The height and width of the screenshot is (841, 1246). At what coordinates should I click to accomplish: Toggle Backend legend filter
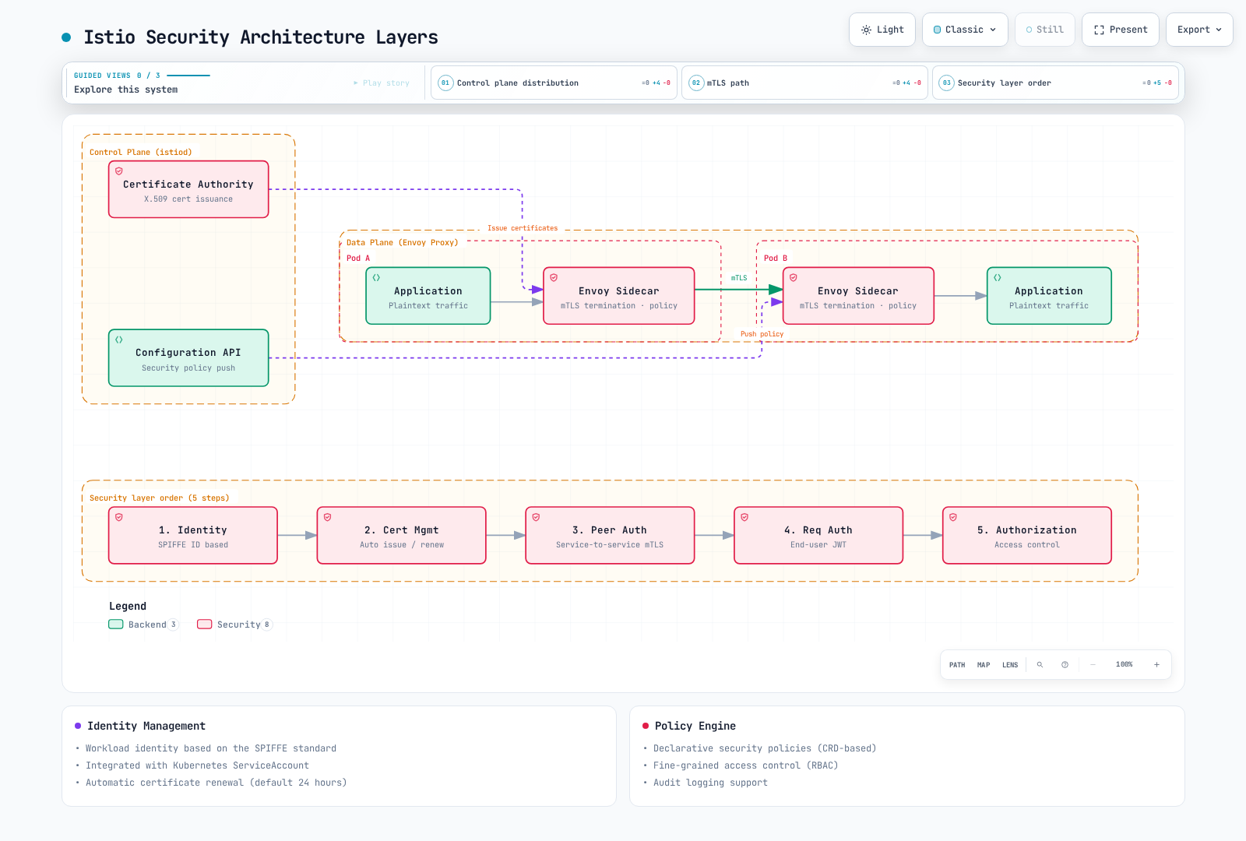point(143,625)
